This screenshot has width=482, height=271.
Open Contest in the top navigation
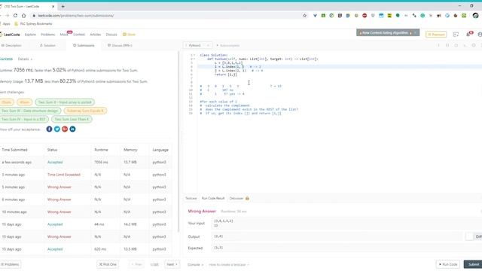[x=79, y=35]
